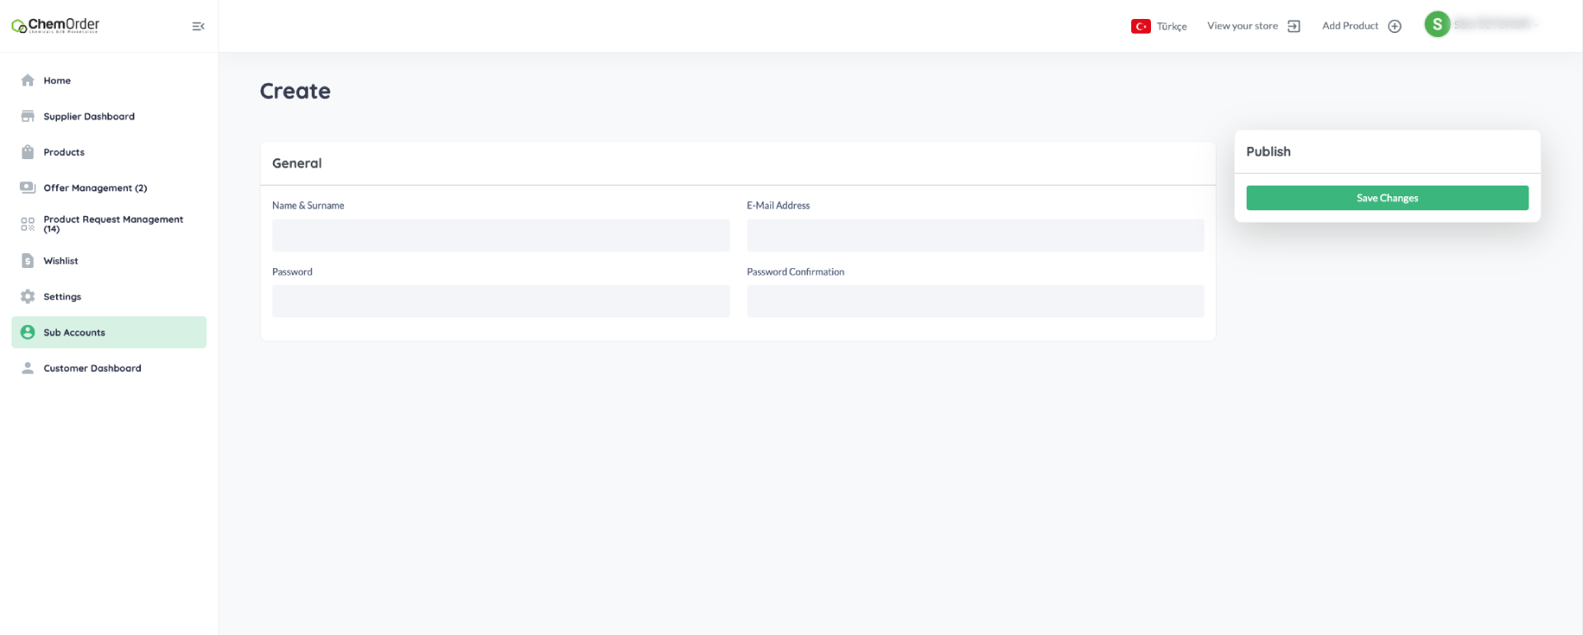The height and width of the screenshot is (635, 1583).
Task: Click the ChemOrder logo
Action: point(56,26)
